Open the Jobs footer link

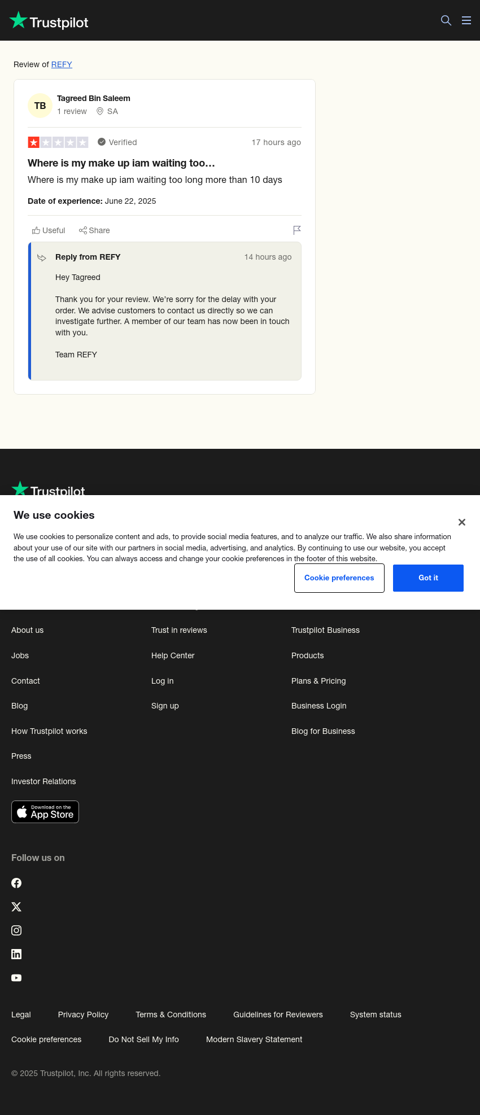pyautogui.click(x=20, y=655)
